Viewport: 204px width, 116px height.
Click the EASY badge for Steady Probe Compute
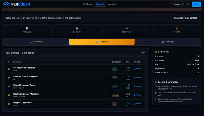click(114, 69)
